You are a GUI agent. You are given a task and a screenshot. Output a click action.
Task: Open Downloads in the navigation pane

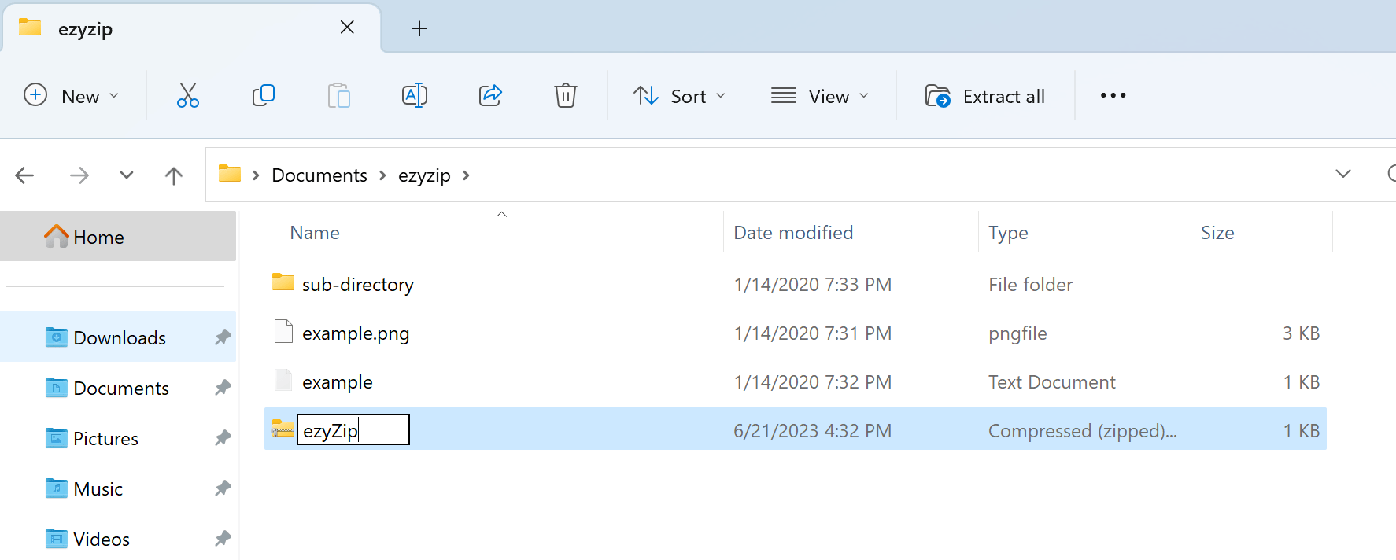pyautogui.click(x=118, y=337)
